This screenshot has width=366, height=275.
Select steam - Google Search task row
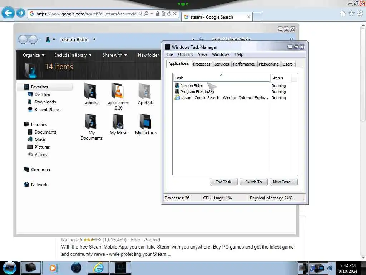235,98
